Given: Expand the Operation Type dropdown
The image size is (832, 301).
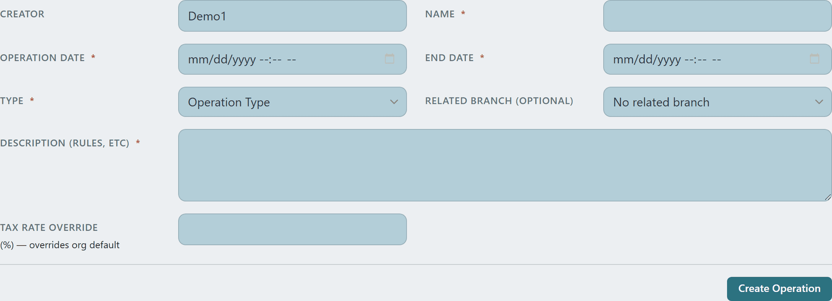Looking at the screenshot, I should tap(292, 102).
